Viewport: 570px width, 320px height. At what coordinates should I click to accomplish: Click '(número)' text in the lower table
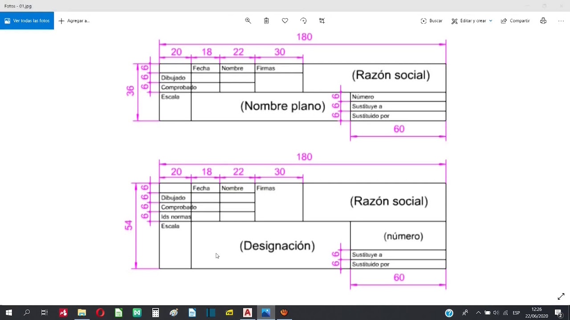pos(403,236)
